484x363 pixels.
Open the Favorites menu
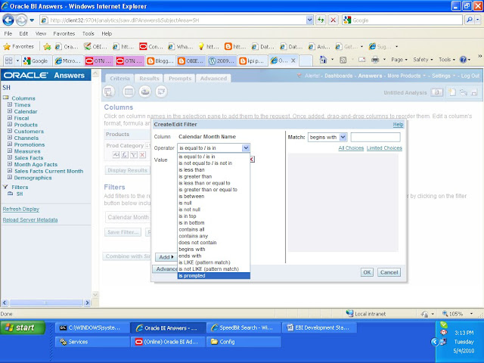(64, 33)
